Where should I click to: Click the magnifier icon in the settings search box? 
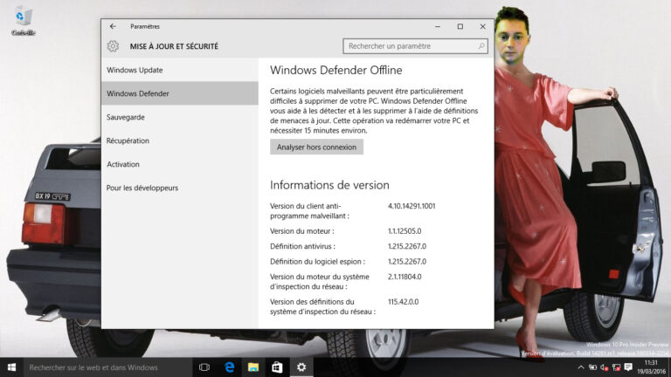[x=481, y=46]
